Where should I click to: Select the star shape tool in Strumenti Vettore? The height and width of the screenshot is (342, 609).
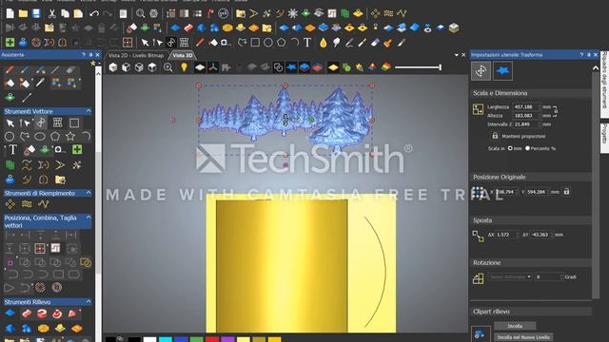click(x=70, y=136)
